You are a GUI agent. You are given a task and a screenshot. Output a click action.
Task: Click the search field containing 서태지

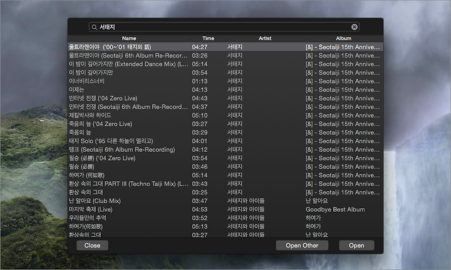(x=224, y=27)
